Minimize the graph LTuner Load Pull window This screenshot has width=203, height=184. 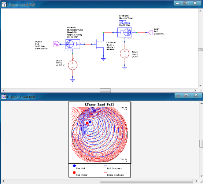(x=178, y=95)
